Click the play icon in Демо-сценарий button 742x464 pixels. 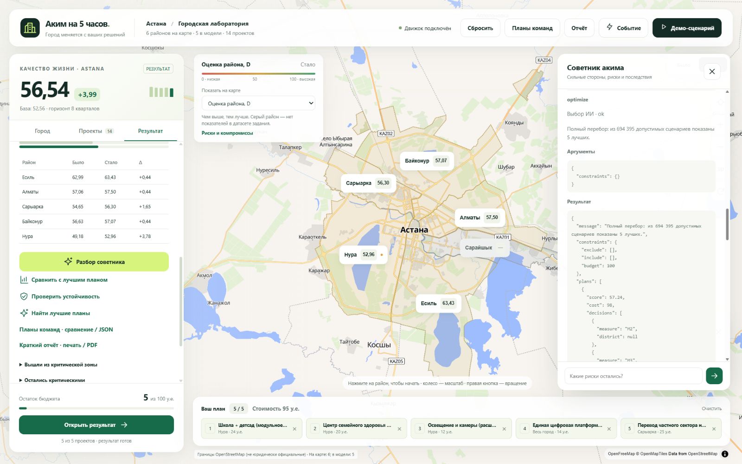click(664, 27)
